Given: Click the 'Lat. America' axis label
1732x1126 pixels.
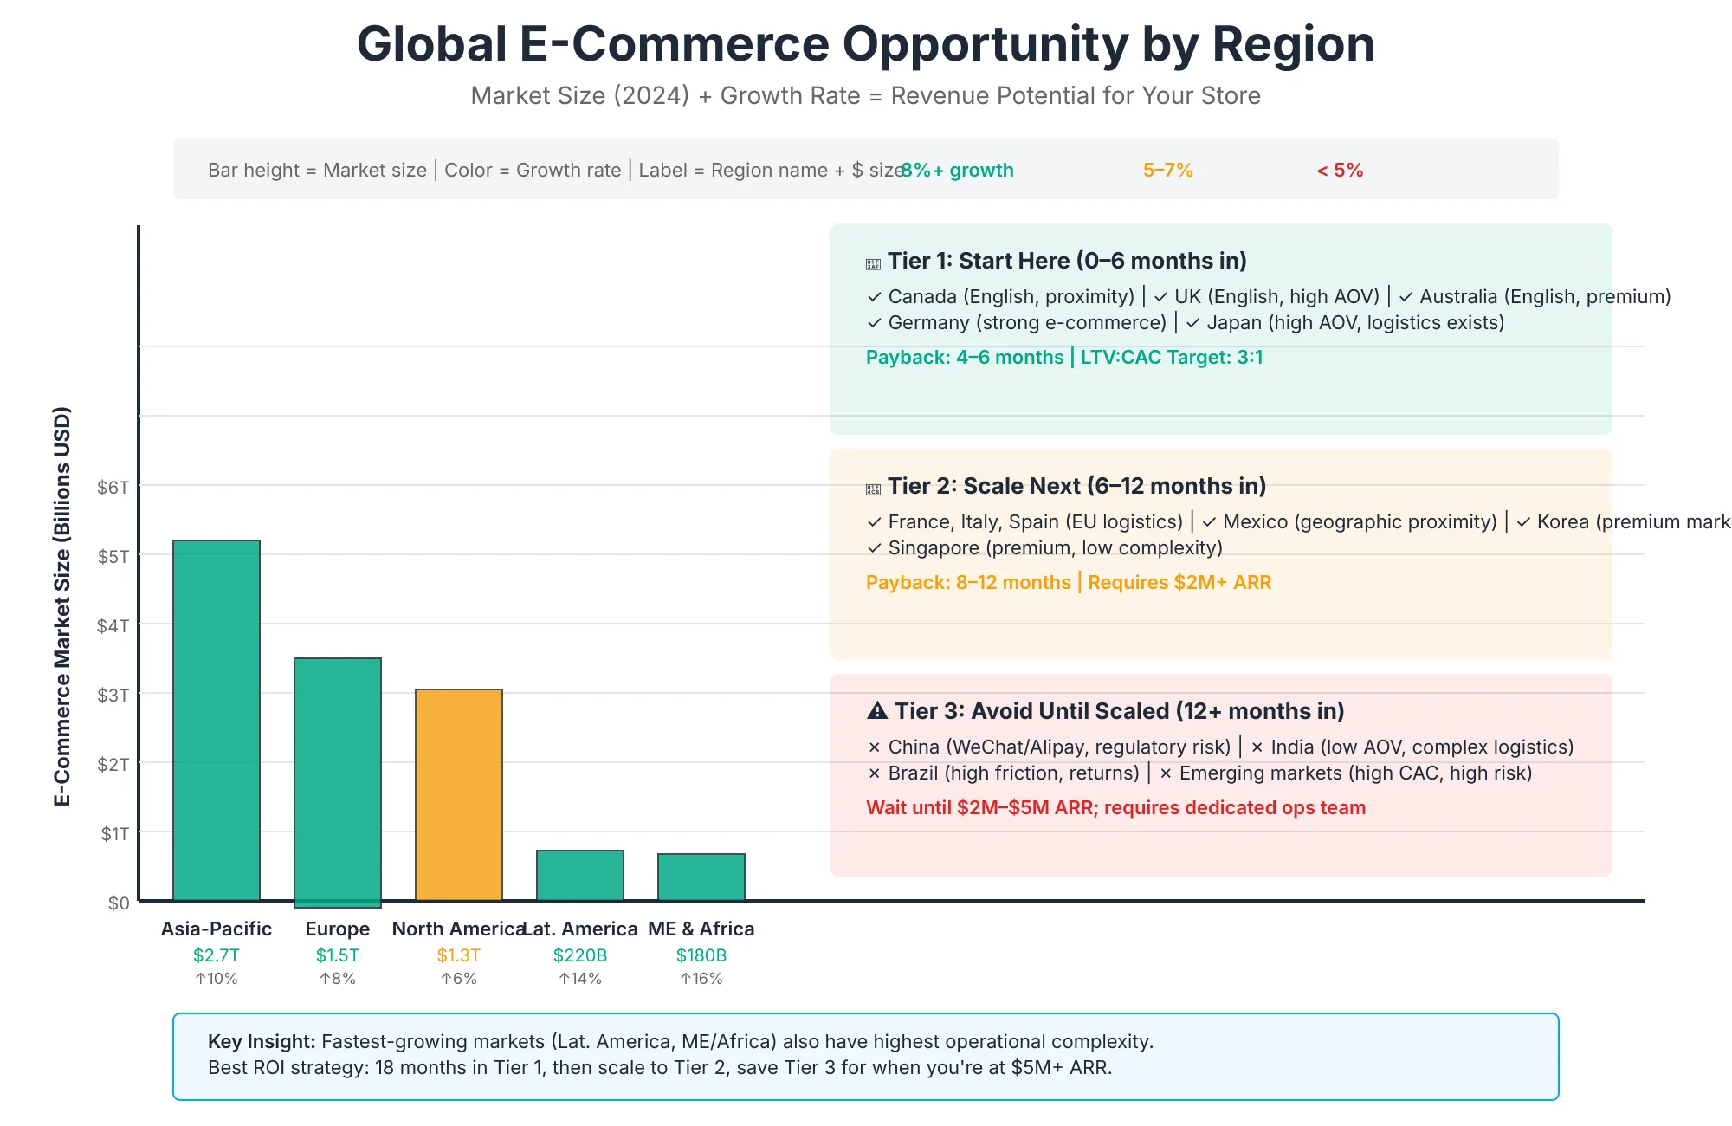Looking at the screenshot, I should pyautogui.click(x=580, y=929).
